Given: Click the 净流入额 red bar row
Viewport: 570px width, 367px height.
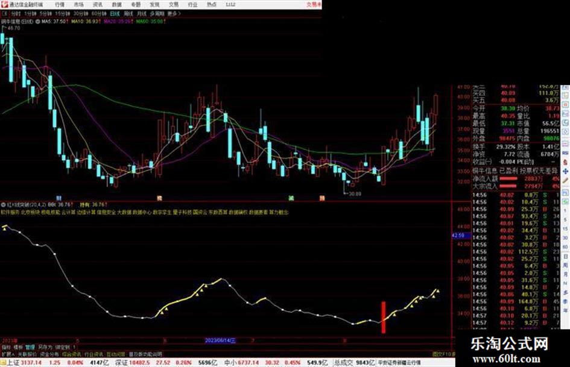Looking at the screenshot, I should click(516, 179).
